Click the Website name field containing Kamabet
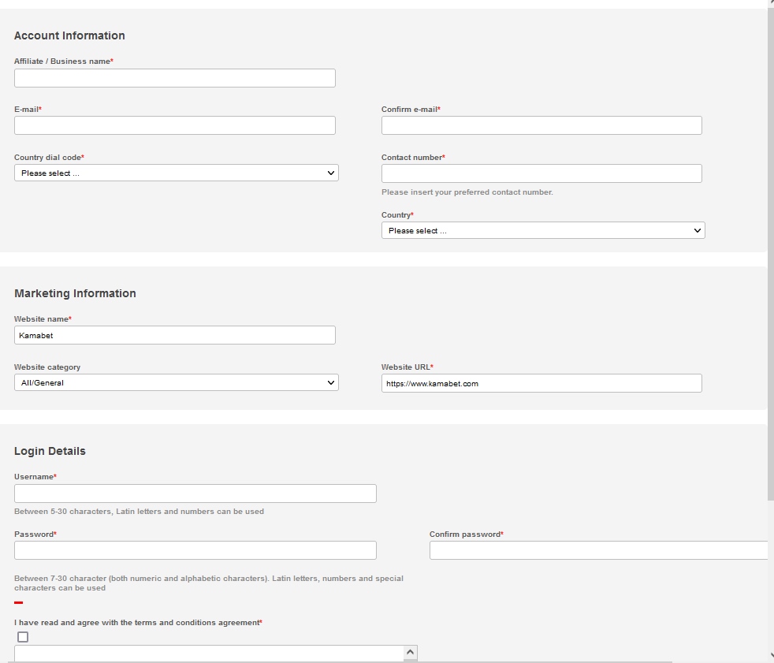The image size is (774, 663). click(174, 335)
